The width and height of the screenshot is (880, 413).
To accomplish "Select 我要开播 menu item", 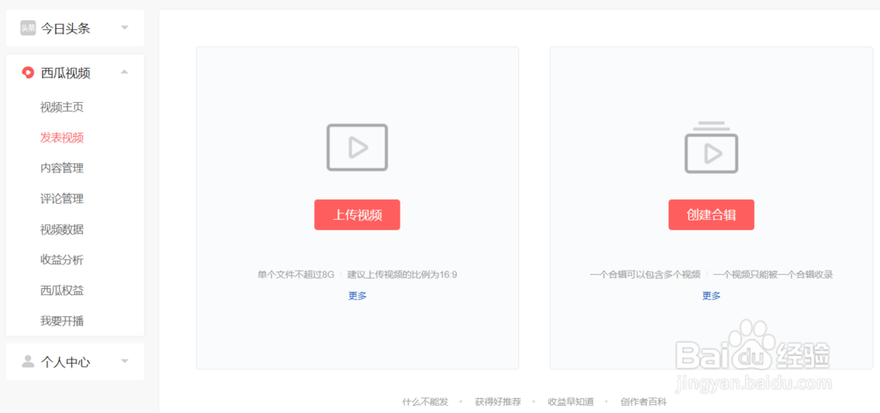I will (62, 322).
